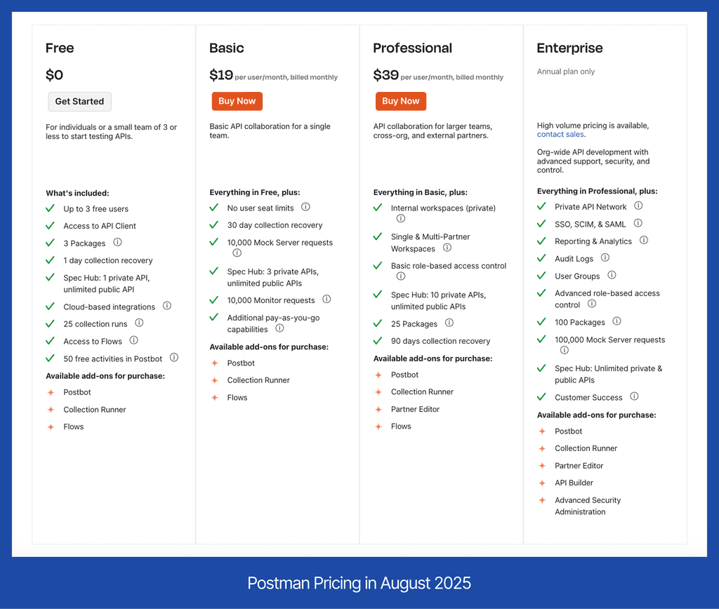719x609 pixels.
Task: Click info icon next to SSO, SCIM, & SAML
Action: 638,224
